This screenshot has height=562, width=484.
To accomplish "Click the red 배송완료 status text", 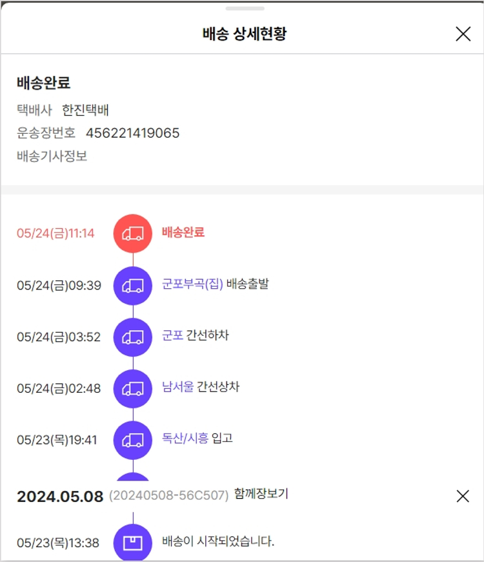I will tap(183, 233).
